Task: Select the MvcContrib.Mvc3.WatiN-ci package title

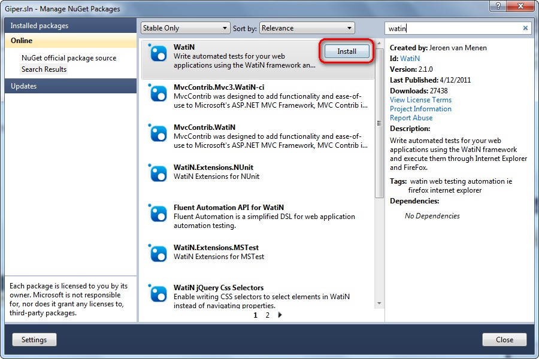Action: point(219,87)
